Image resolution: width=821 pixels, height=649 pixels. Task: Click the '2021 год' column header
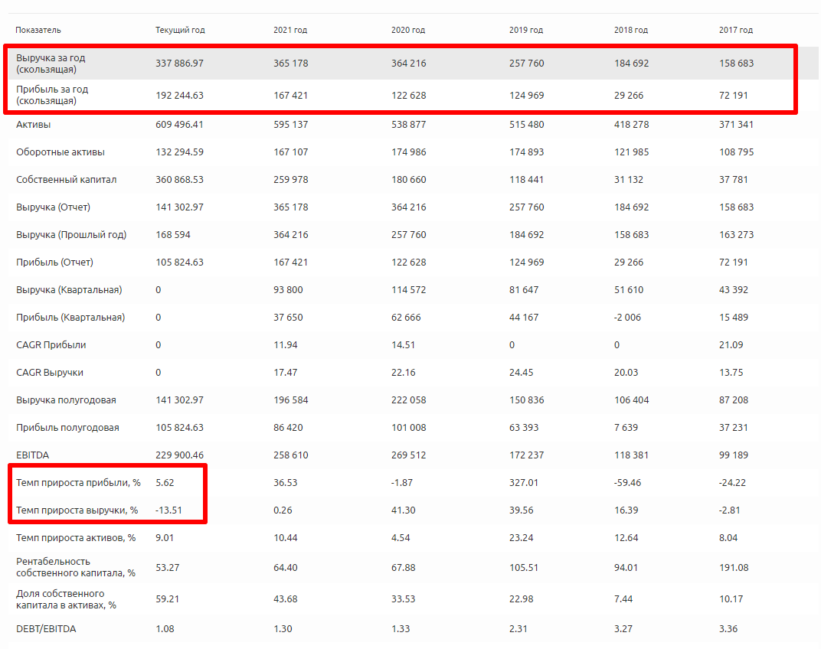pyautogui.click(x=290, y=30)
